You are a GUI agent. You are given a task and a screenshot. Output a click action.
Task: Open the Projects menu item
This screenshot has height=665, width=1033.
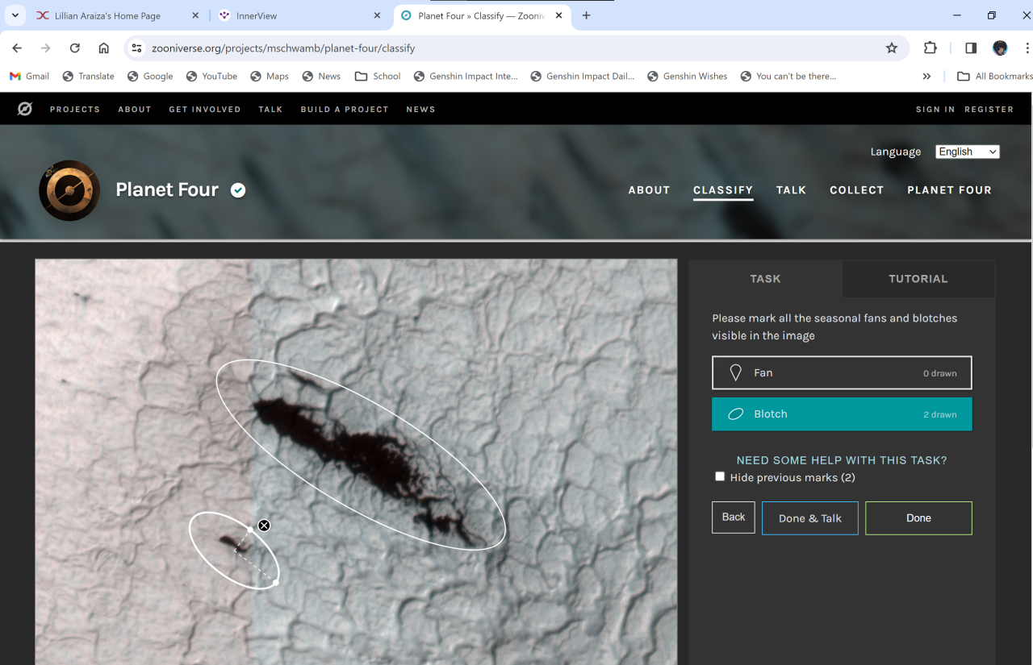tap(75, 110)
